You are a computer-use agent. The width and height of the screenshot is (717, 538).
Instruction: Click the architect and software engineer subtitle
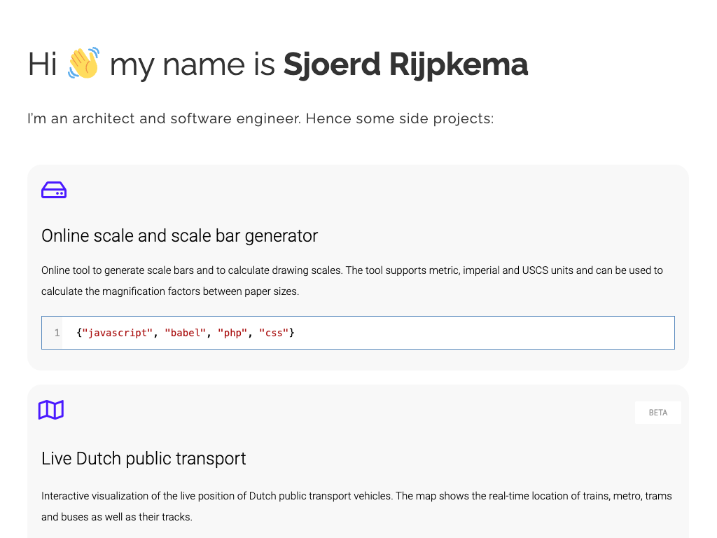click(x=260, y=118)
